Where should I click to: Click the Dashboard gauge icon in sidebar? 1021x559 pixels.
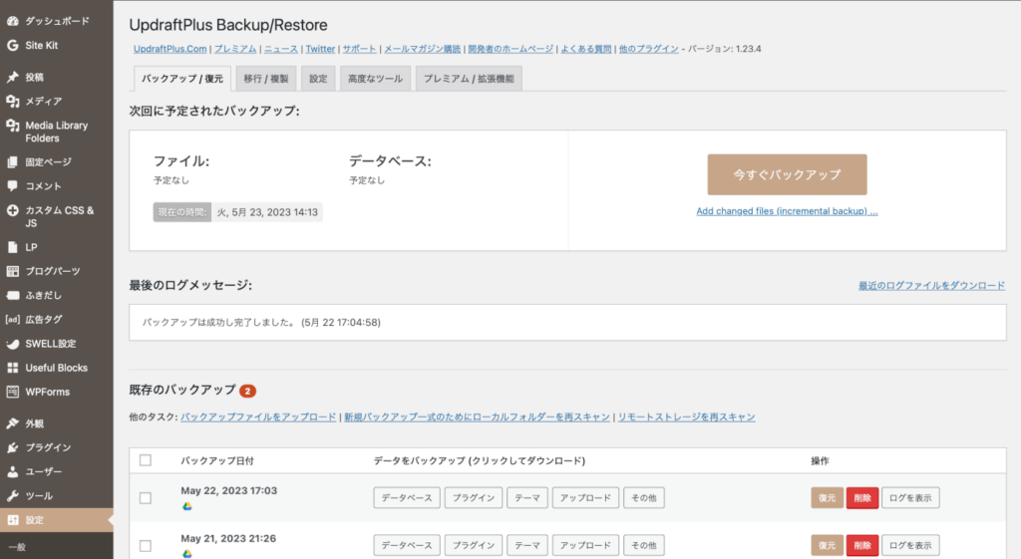pos(12,21)
